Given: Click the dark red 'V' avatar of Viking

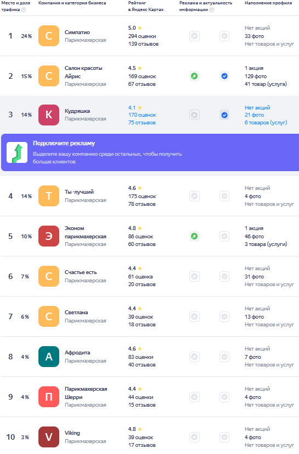Looking at the screenshot, I should coord(49,437).
